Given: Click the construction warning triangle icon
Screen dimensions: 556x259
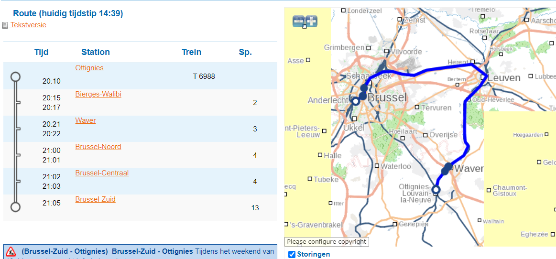Looking at the screenshot, I should tap(11, 251).
